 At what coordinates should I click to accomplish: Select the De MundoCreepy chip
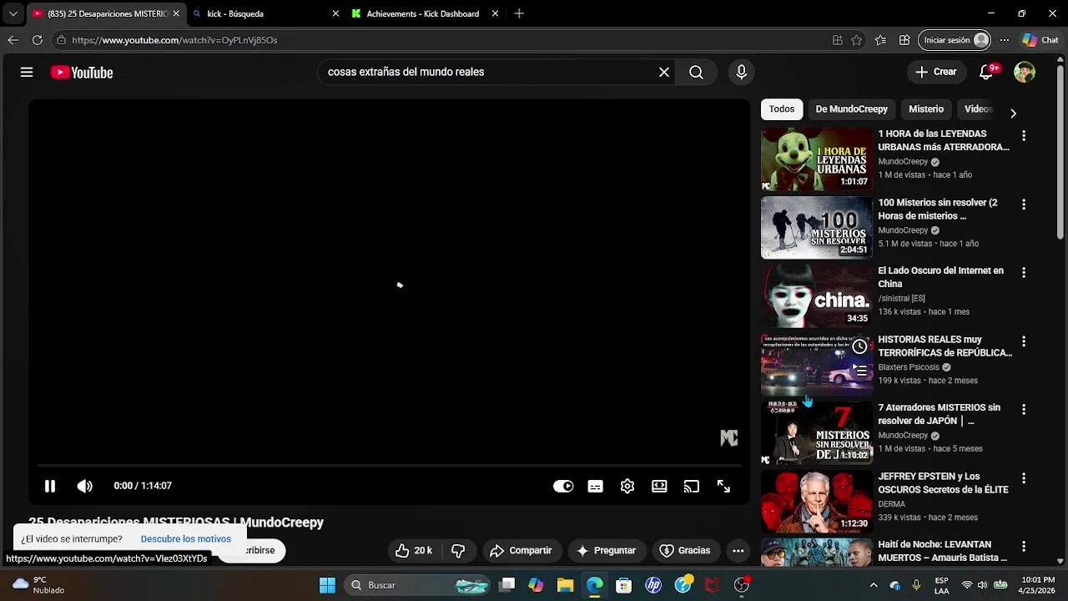point(851,109)
